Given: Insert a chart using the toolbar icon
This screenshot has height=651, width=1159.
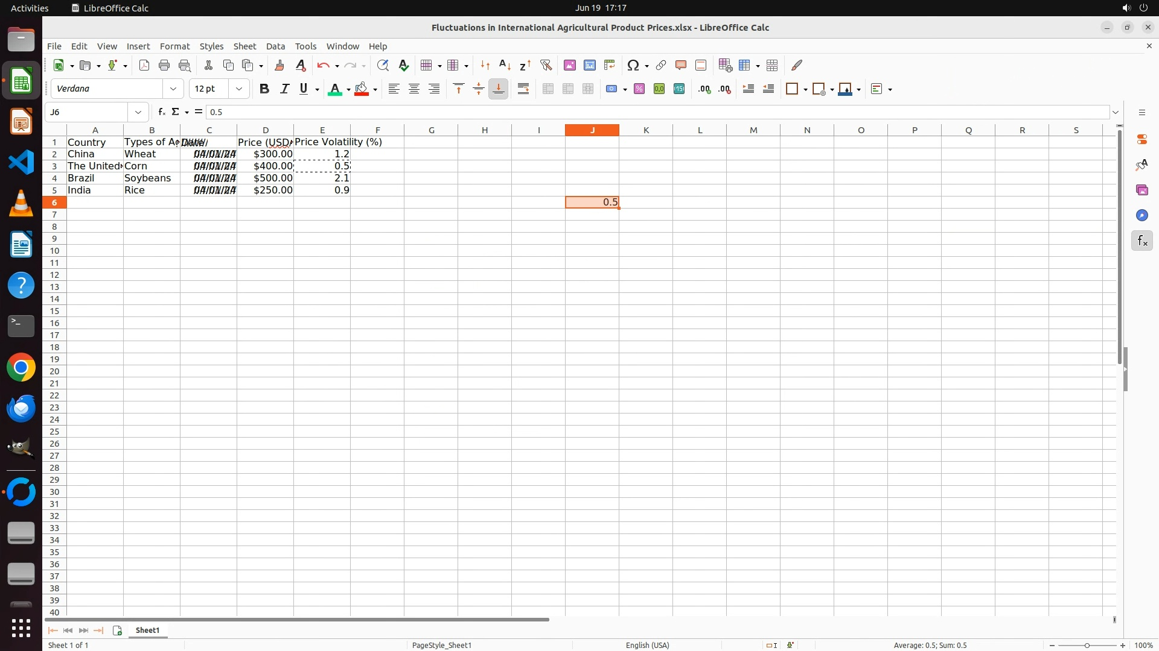Looking at the screenshot, I should (590, 65).
